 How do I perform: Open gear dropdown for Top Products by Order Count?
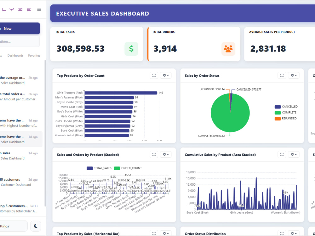click(x=166, y=75)
